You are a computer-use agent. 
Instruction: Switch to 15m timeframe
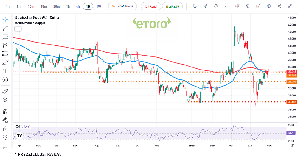click(x=44, y=7)
